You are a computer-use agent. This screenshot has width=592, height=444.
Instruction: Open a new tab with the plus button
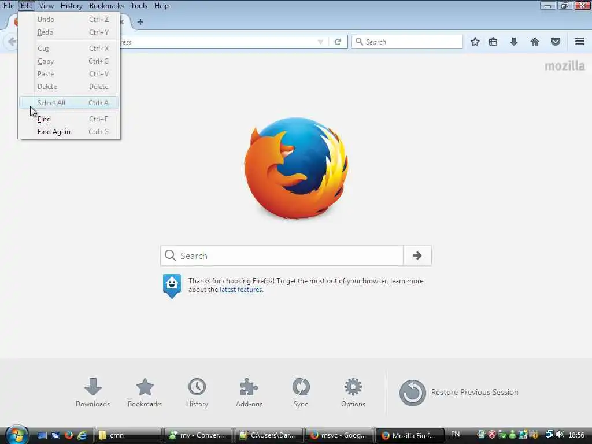tap(140, 22)
